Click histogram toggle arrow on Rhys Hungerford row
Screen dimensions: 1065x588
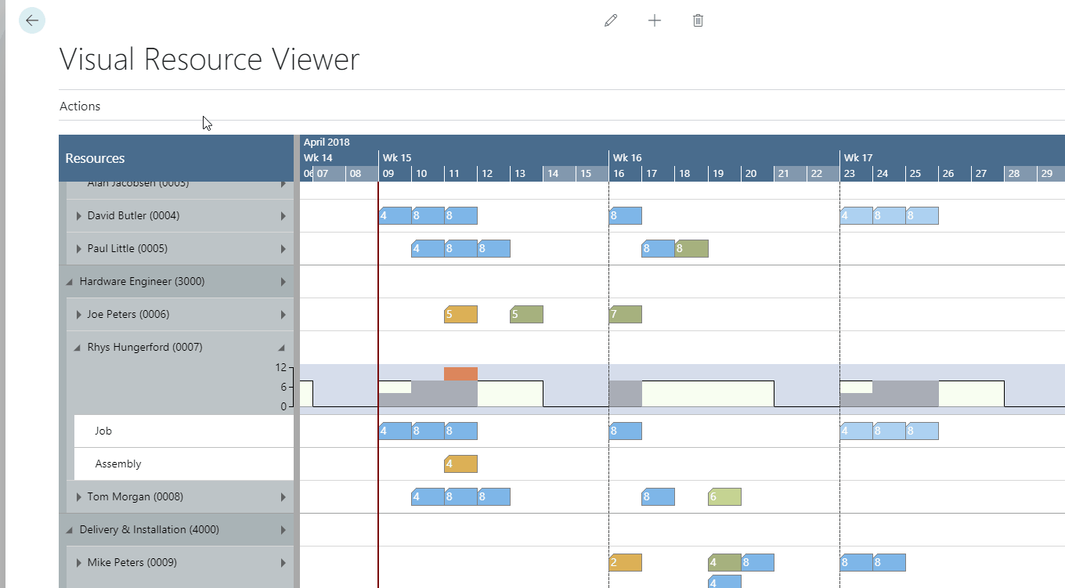click(x=282, y=348)
